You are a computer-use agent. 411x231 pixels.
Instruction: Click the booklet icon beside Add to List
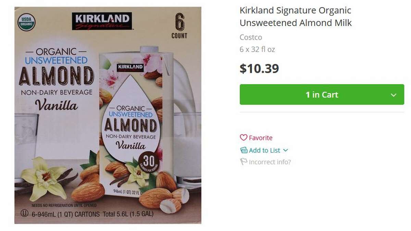pos(244,150)
